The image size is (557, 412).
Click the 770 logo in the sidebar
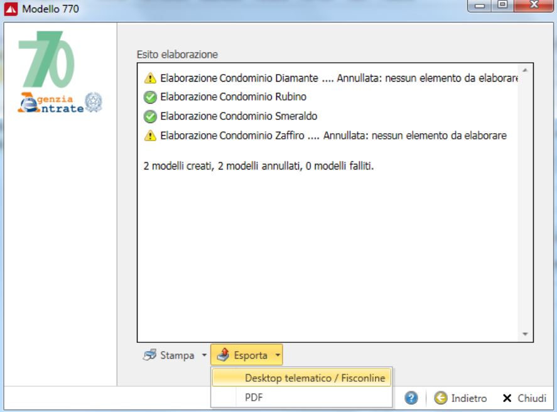[x=46, y=59]
